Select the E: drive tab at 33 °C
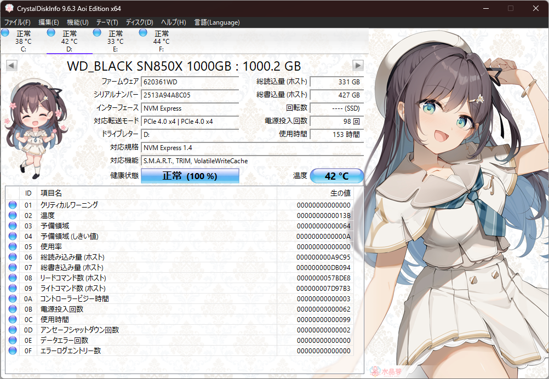The image size is (549, 379). tap(116, 41)
